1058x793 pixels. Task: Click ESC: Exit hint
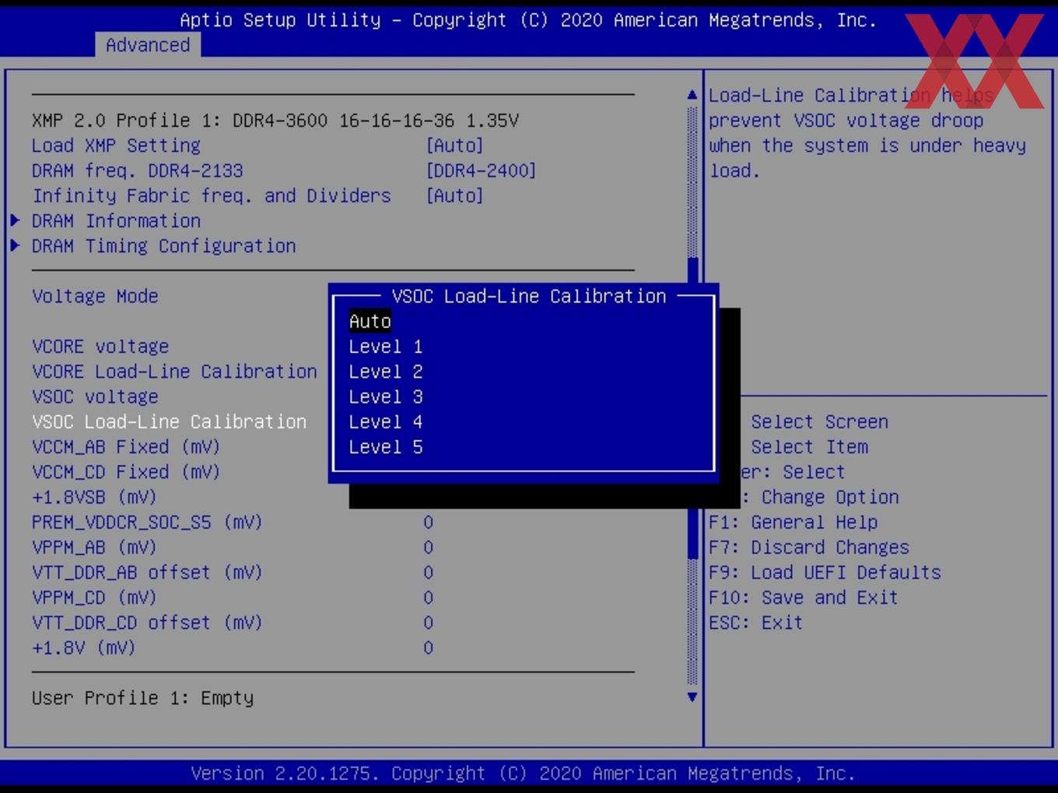755,623
